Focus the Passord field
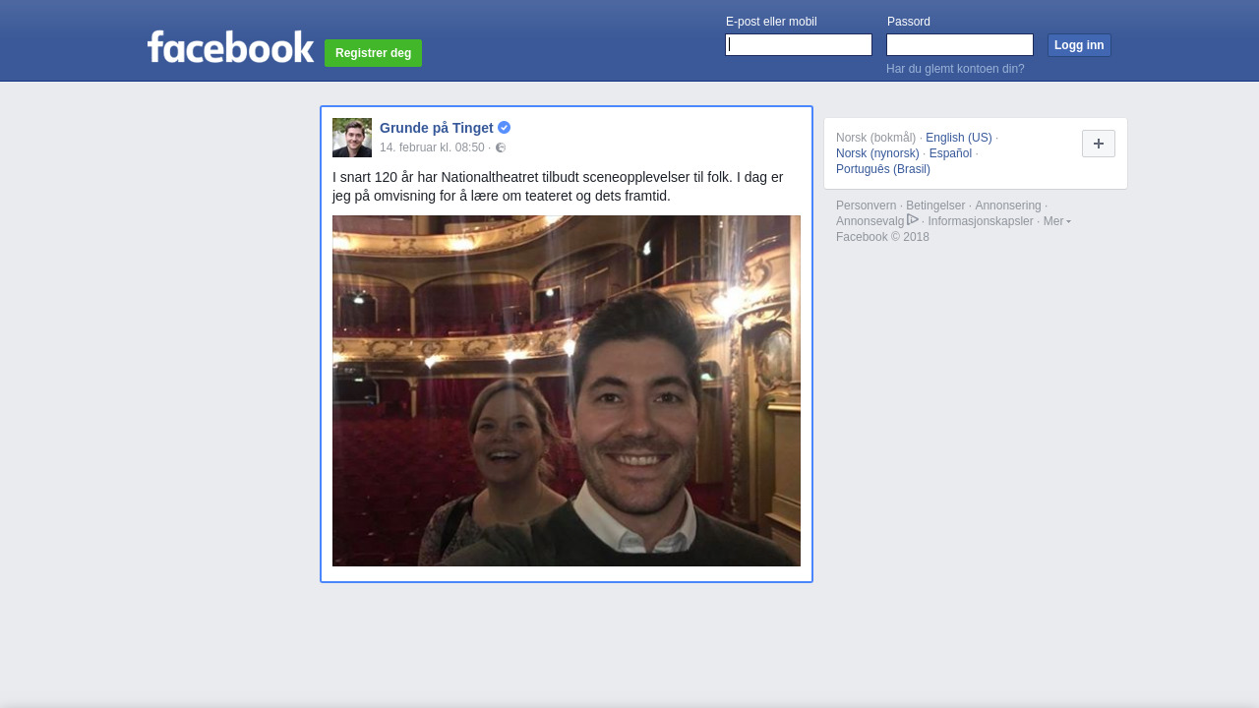 pyautogui.click(x=960, y=45)
